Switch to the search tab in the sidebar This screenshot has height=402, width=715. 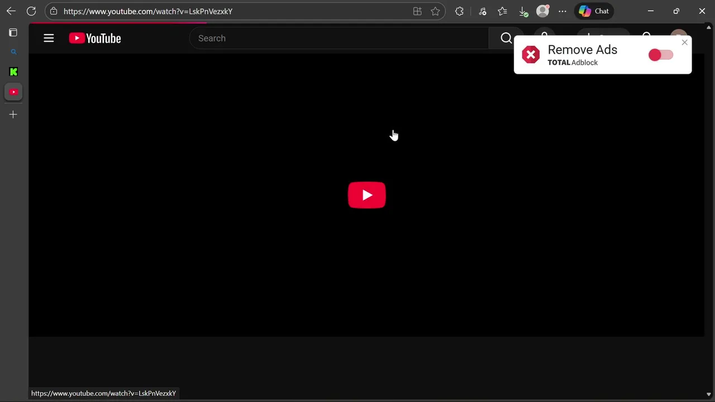pos(13,52)
